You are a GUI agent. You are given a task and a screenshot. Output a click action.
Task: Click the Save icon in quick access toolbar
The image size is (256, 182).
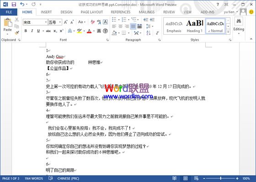[x=14, y=5]
